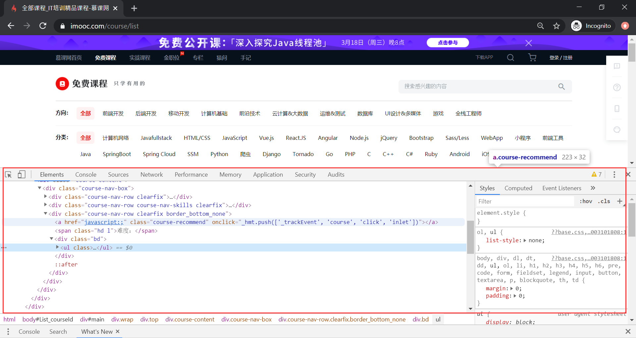The image size is (636, 338).
Task: Expand the margin shorthand triangle
Action: pyautogui.click(x=512, y=289)
